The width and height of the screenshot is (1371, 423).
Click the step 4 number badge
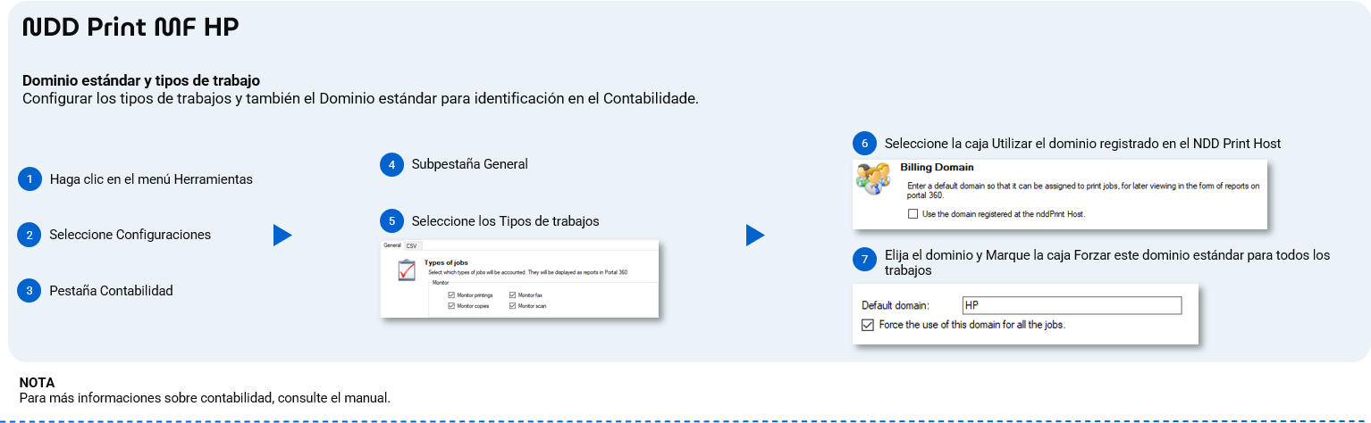click(x=391, y=164)
